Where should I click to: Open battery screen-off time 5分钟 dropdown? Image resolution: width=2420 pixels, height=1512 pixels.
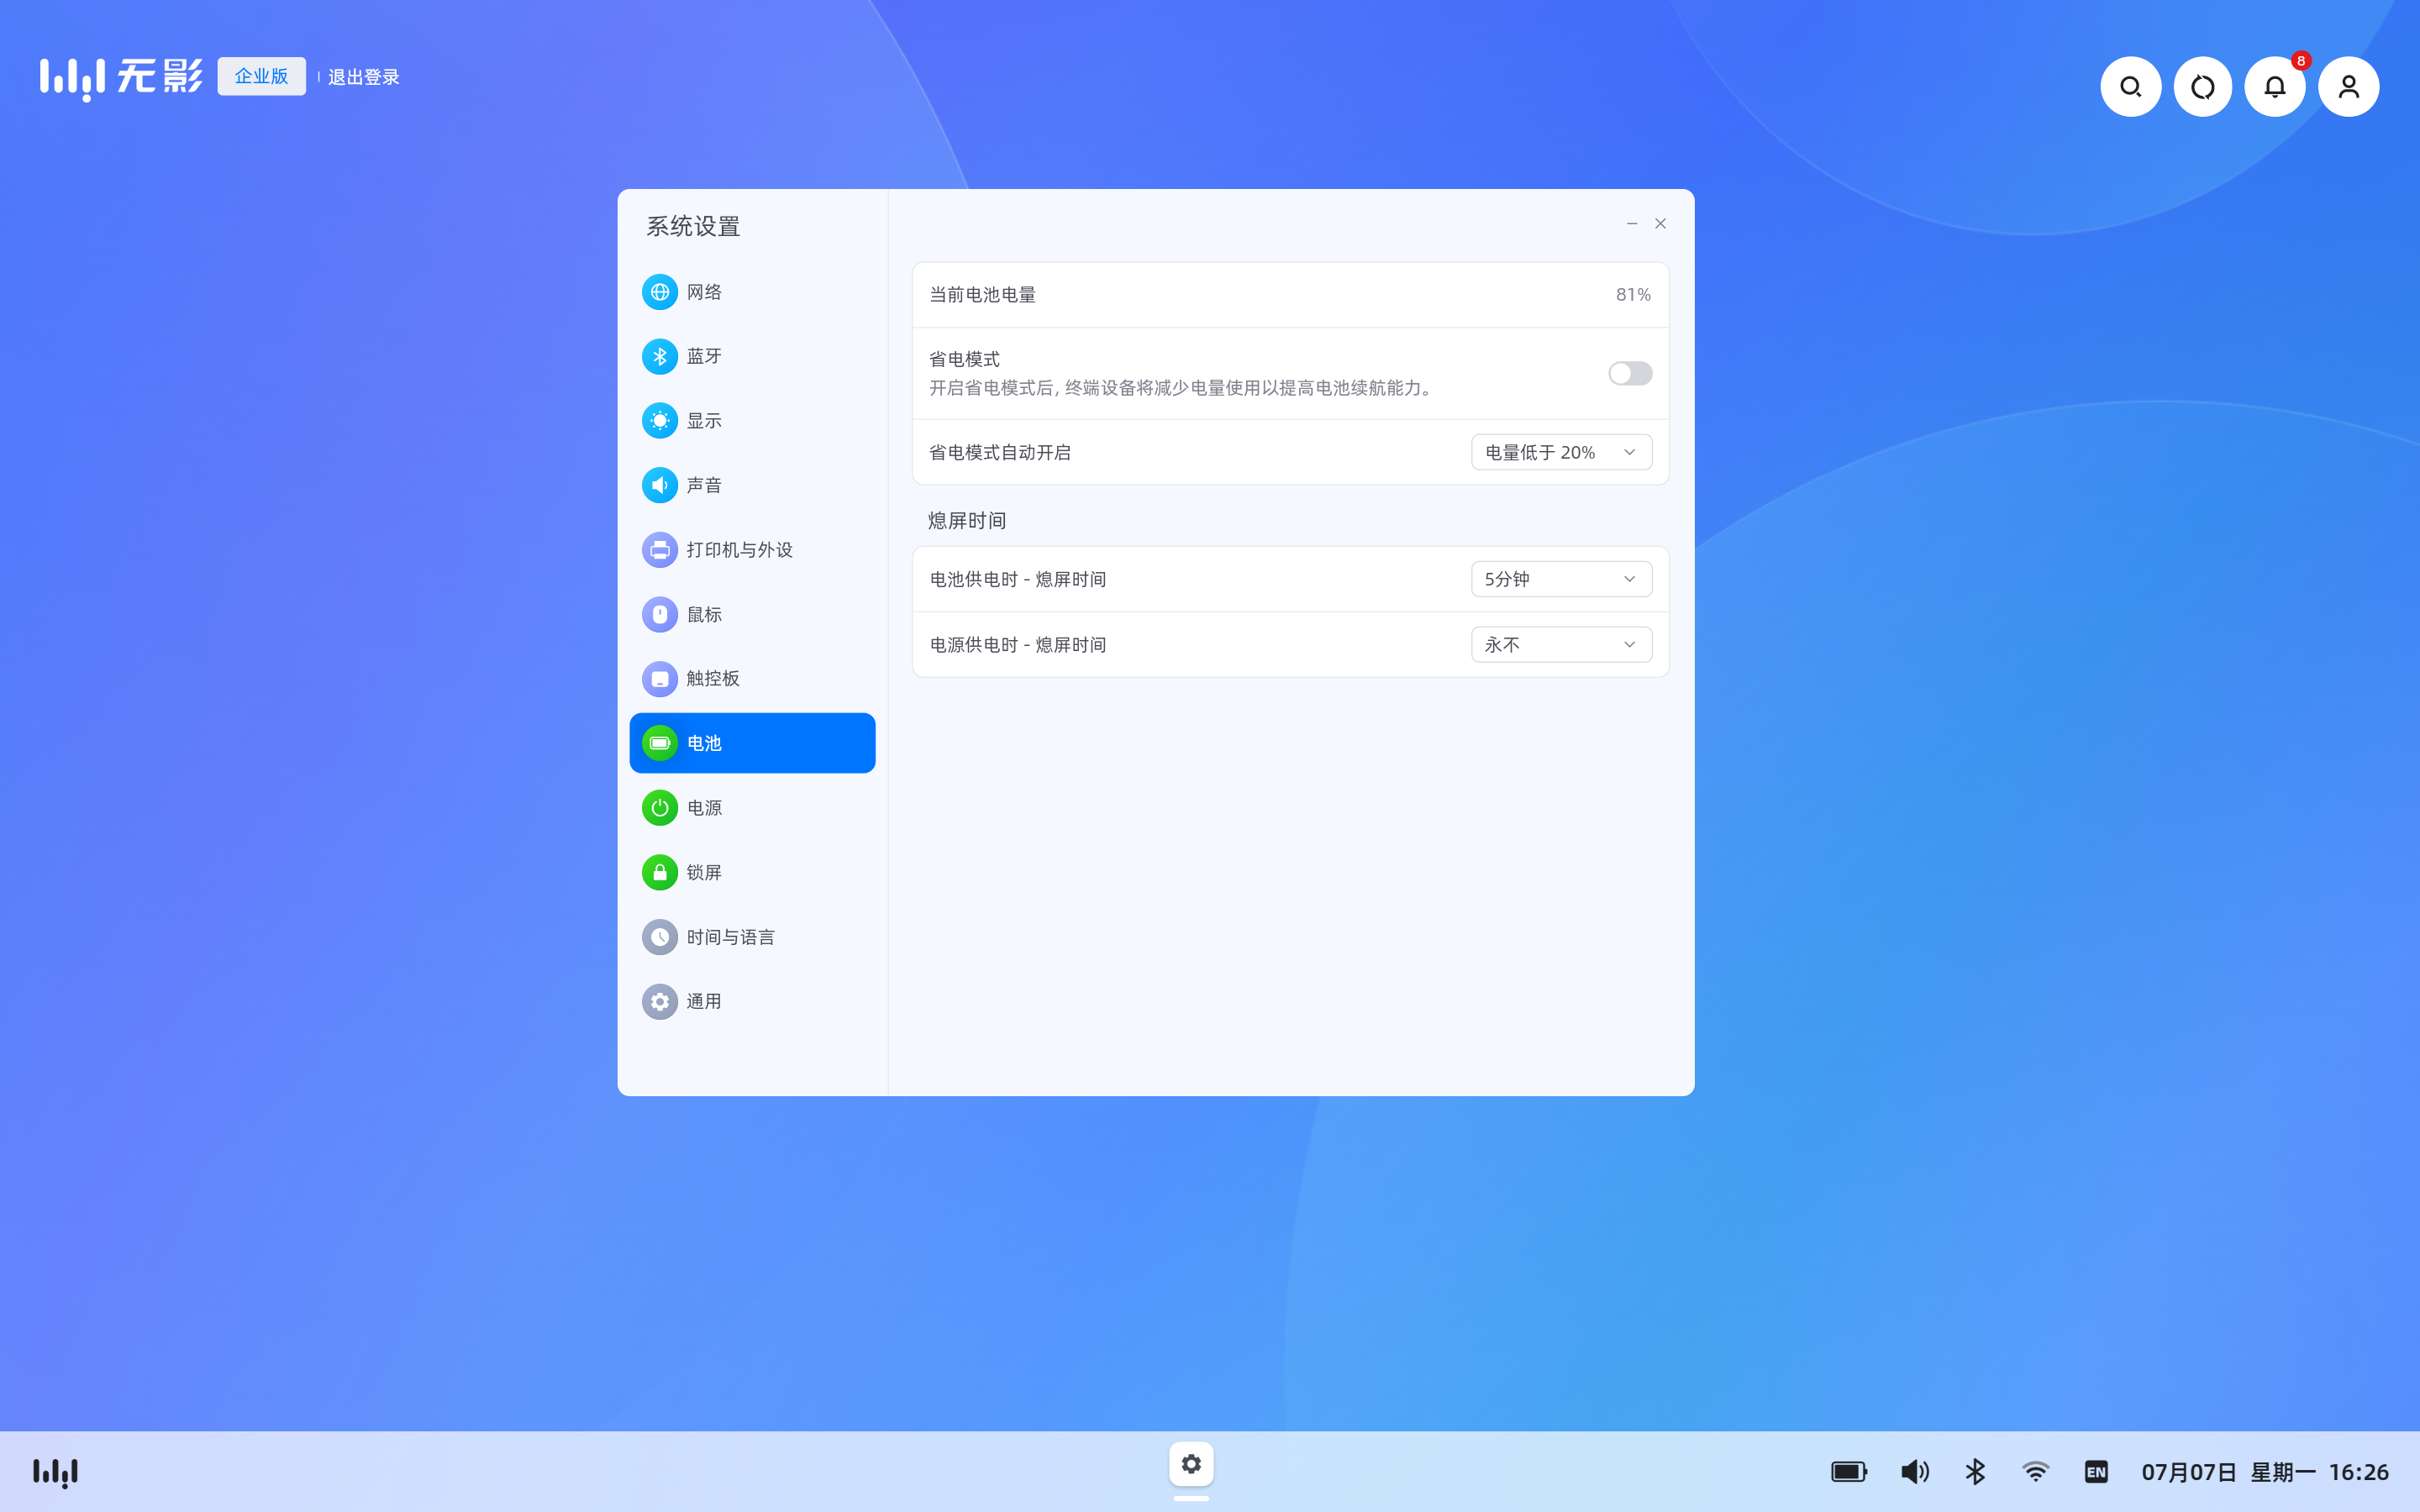coord(1561,579)
